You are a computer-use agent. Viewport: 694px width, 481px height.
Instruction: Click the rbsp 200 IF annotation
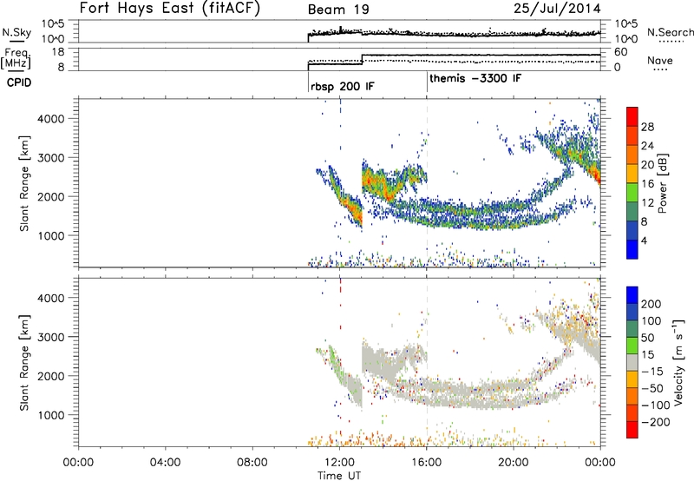pyautogui.click(x=342, y=86)
